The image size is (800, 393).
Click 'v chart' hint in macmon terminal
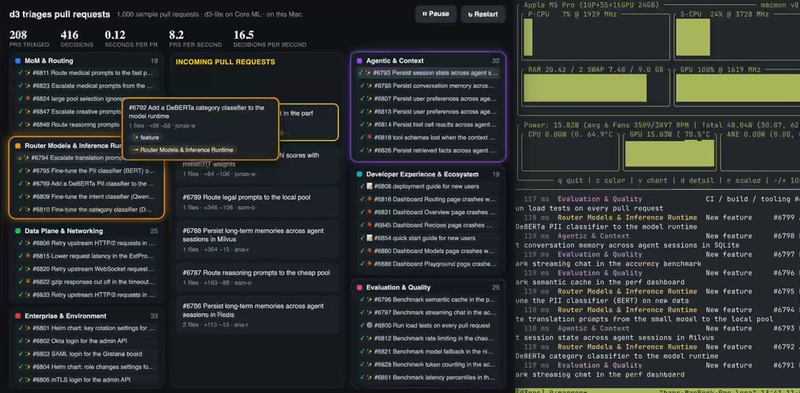pos(652,181)
